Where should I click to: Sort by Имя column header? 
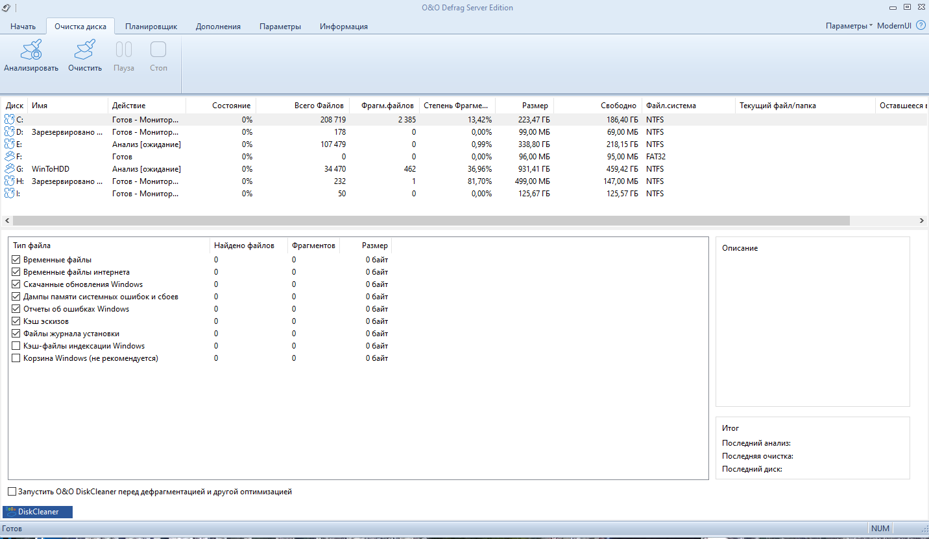pyautogui.click(x=68, y=106)
